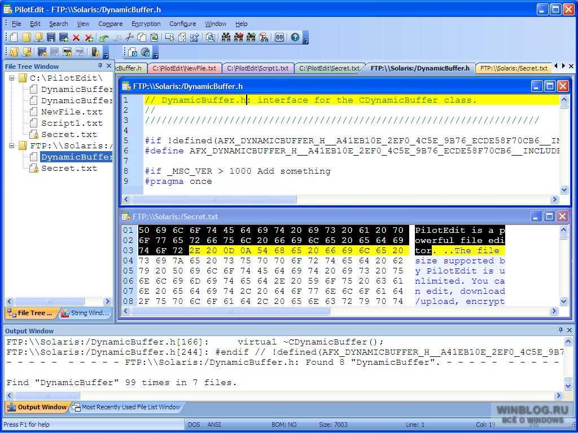
Task: Select Script1.txt in the file tree
Action: coord(72,123)
